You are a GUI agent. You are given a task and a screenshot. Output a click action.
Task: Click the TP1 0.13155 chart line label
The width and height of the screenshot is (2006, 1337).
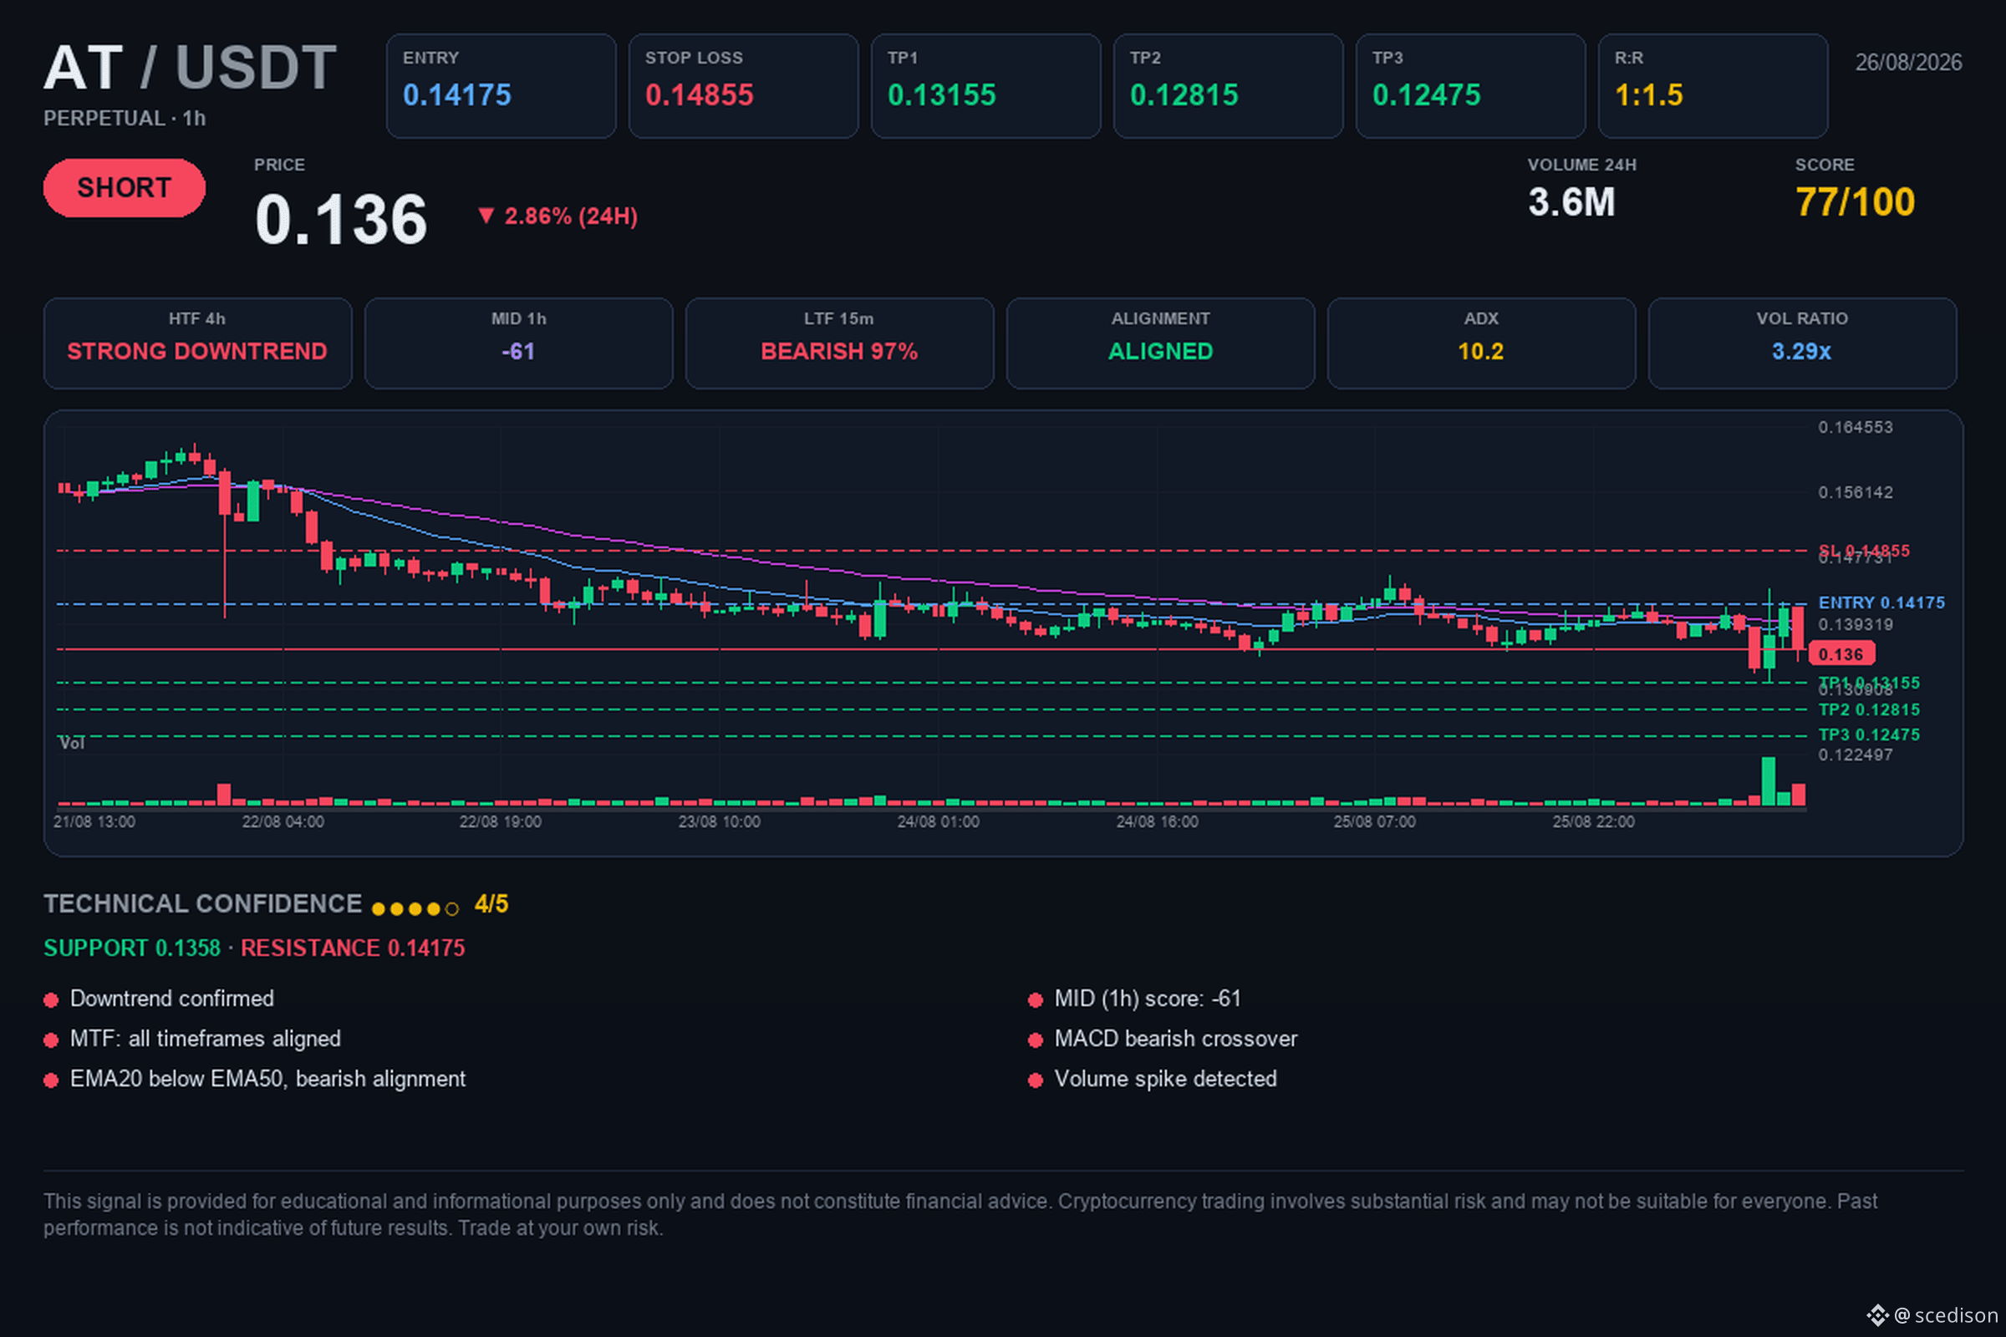[x=1869, y=683]
